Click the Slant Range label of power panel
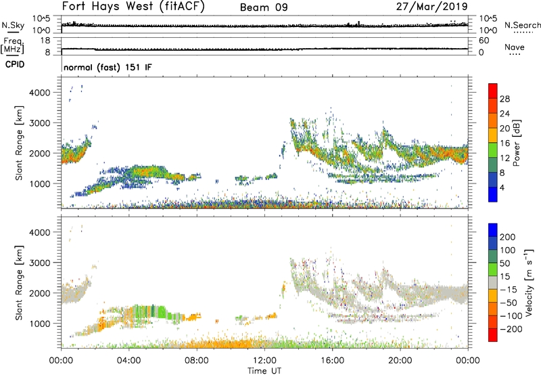 tap(19, 143)
